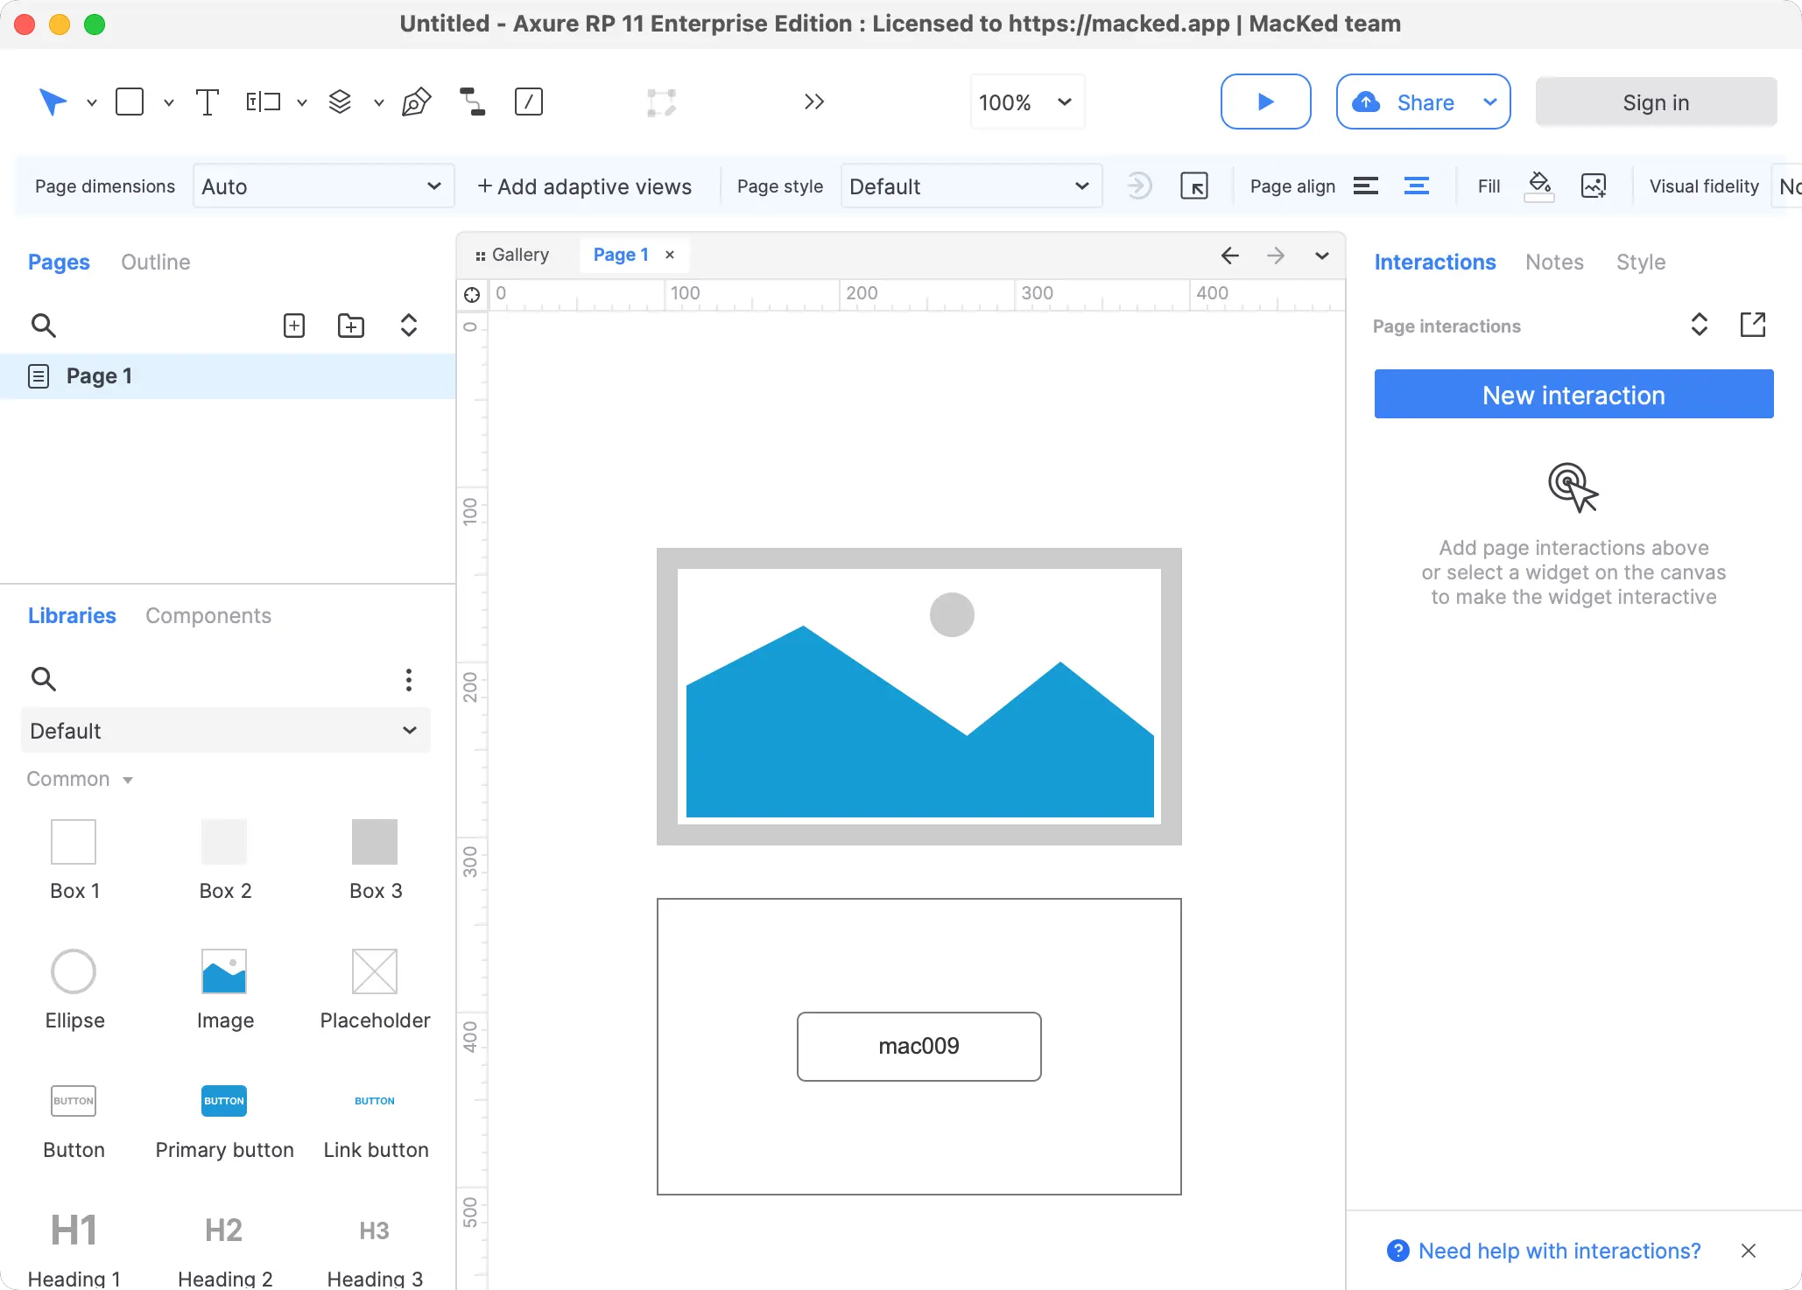Viewport: 1802px width, 1290px height.
Task: Pop out the Interactions panel
Action: pos(1752,325)
